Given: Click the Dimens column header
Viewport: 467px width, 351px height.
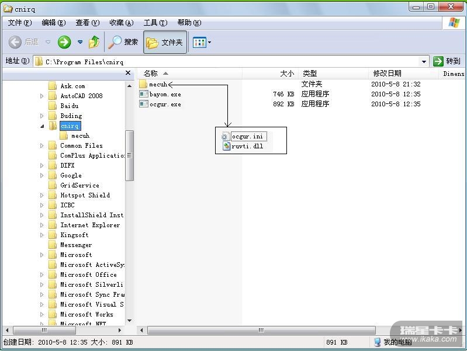Looking at the screenshot, I should [454, 74].
